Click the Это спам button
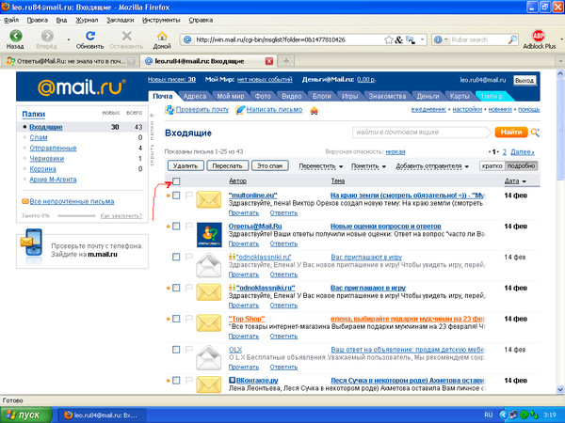The width and height of the screenshot is (565, 423). tap(270, 165)
